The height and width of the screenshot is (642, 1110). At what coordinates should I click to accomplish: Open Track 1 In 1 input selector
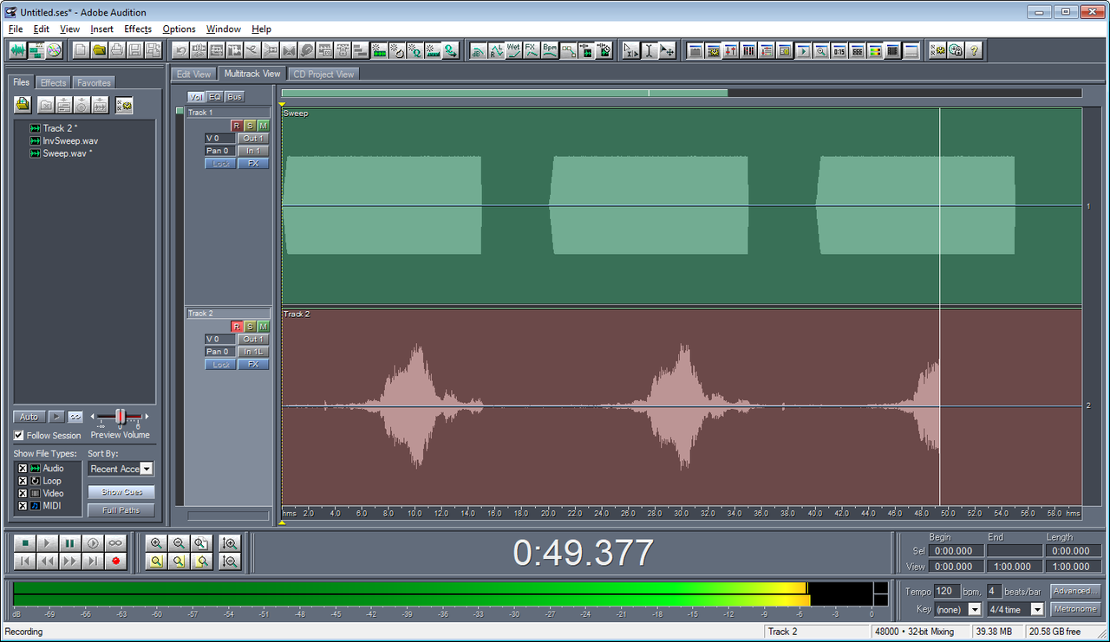(x=253, y=151)
